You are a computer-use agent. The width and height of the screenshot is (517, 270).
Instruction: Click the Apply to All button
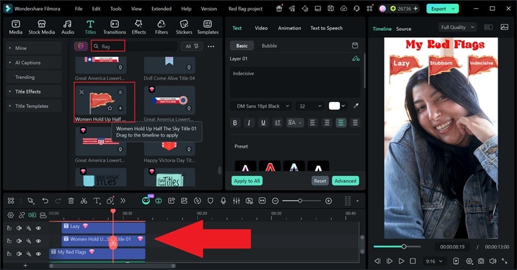(247, 181)
